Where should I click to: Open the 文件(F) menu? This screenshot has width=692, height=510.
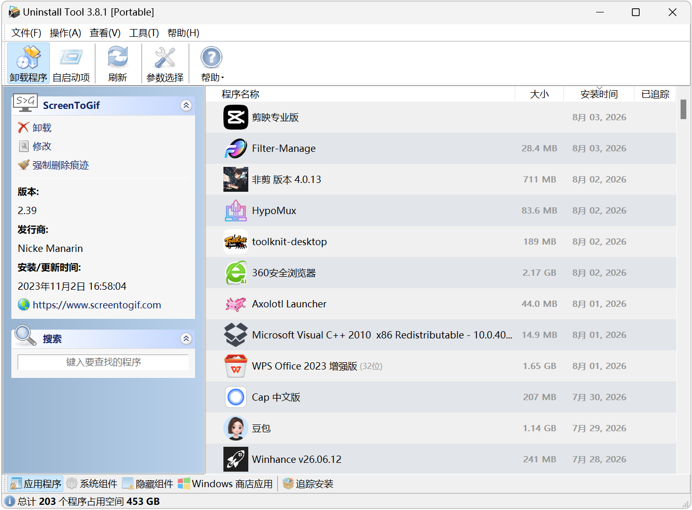click(x=26, y=33)
